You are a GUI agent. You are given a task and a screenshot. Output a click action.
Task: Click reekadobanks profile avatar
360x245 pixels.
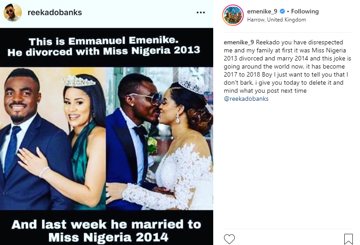click(x=12, y=13)
